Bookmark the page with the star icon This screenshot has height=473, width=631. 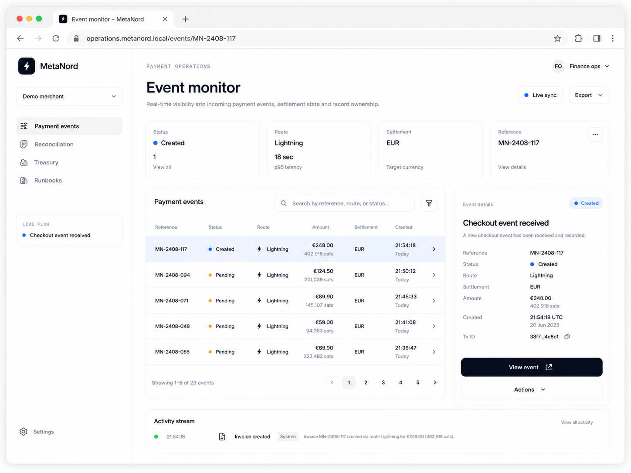[557, 38]
